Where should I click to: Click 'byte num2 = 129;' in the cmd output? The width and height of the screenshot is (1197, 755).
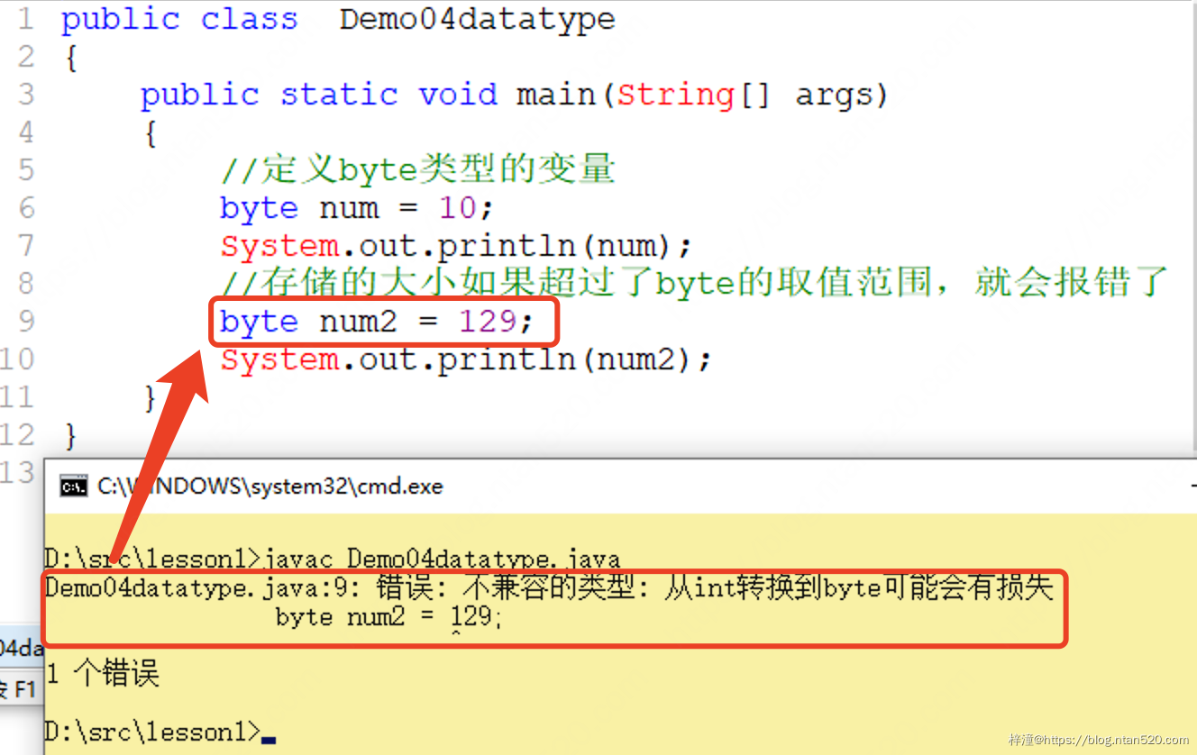[x=389, y=617]
